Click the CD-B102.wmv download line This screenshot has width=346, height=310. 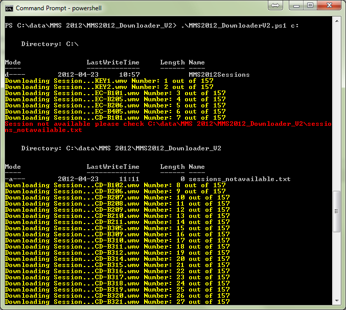point(116,185)
